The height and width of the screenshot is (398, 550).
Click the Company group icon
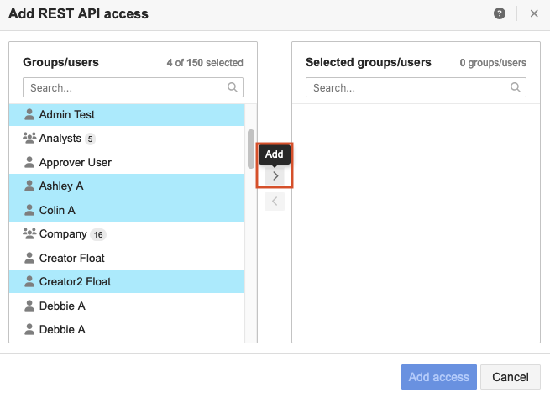(x=29, y=234)
